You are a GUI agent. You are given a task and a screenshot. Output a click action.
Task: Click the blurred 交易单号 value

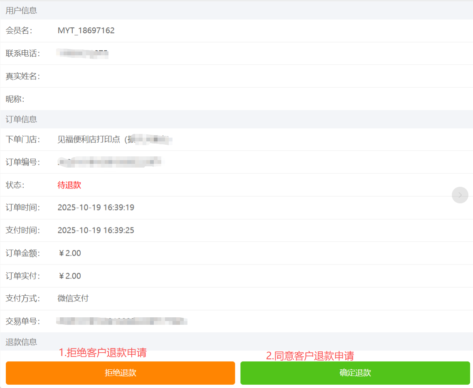(121, 321)
